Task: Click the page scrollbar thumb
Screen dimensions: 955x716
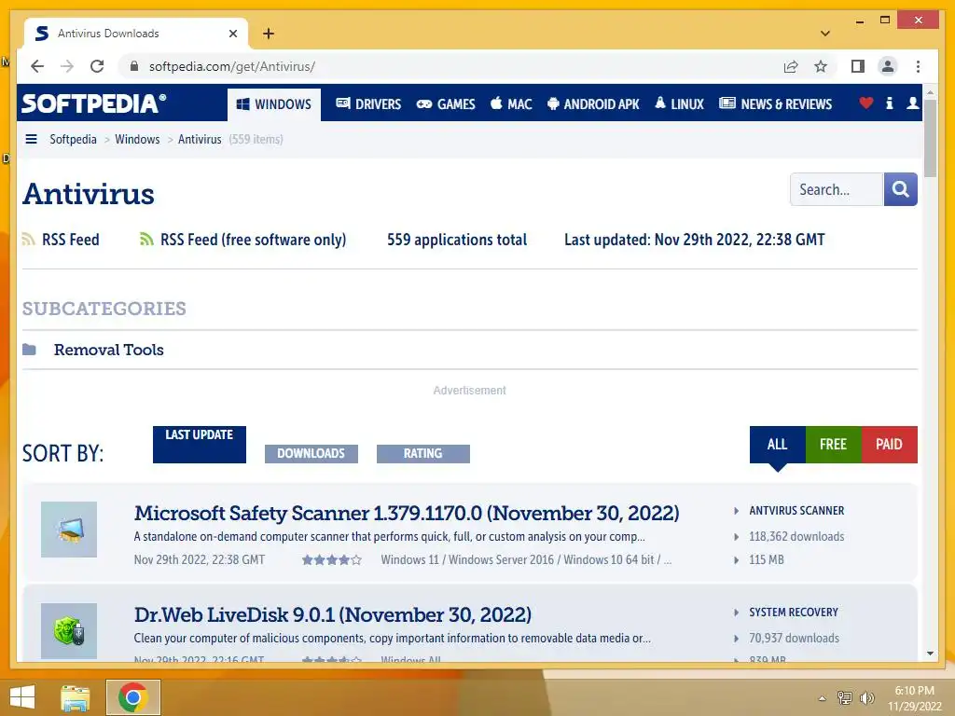Action: tap(930, 138)
